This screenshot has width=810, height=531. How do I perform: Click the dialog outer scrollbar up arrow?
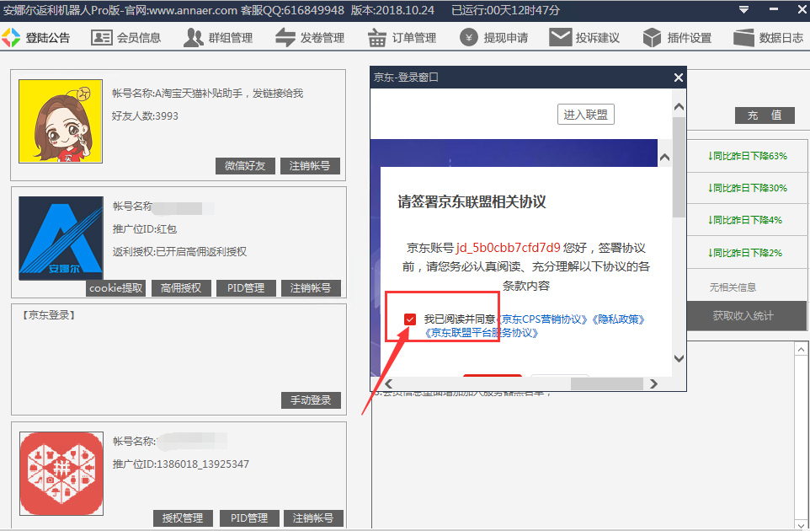679,107
